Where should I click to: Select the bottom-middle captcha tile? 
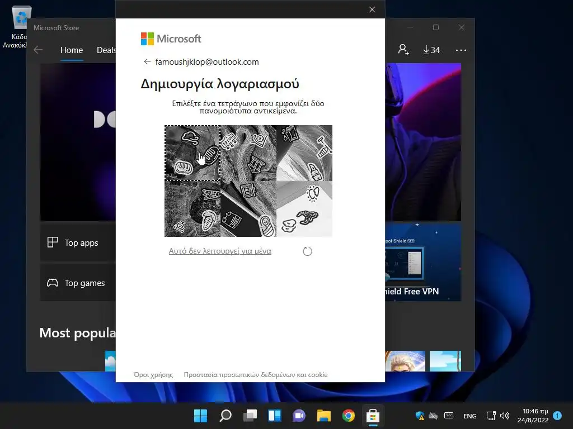click(248, 209)
